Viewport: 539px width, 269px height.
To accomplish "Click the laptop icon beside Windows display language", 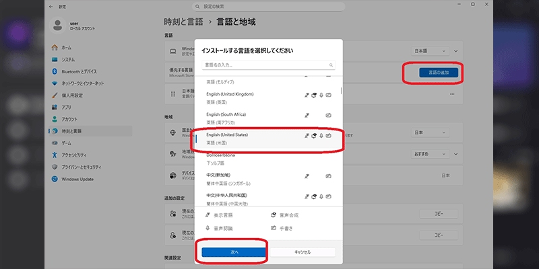I will point(173,51).
